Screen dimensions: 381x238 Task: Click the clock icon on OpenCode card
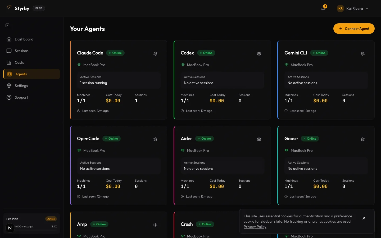pyautogui.click(x=79, y=196)
